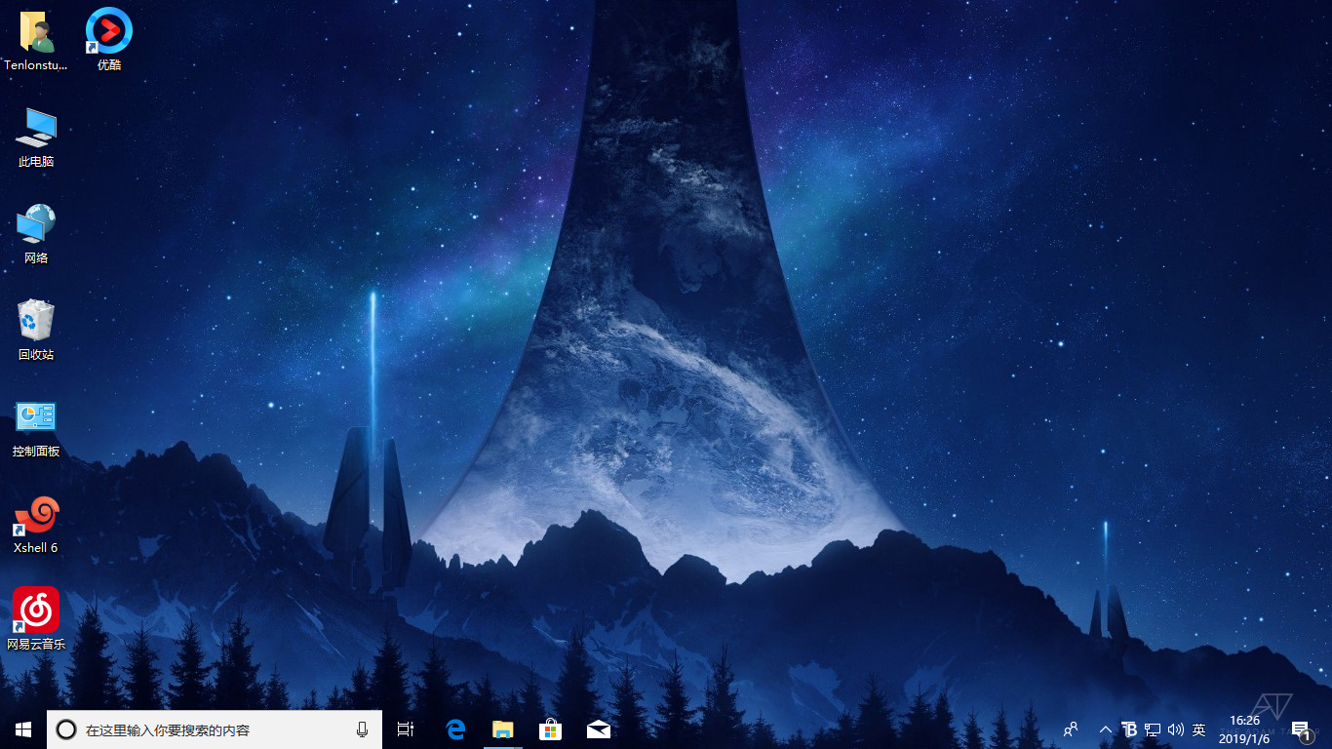Expand the hidden system tray icons

(1106, 729)
